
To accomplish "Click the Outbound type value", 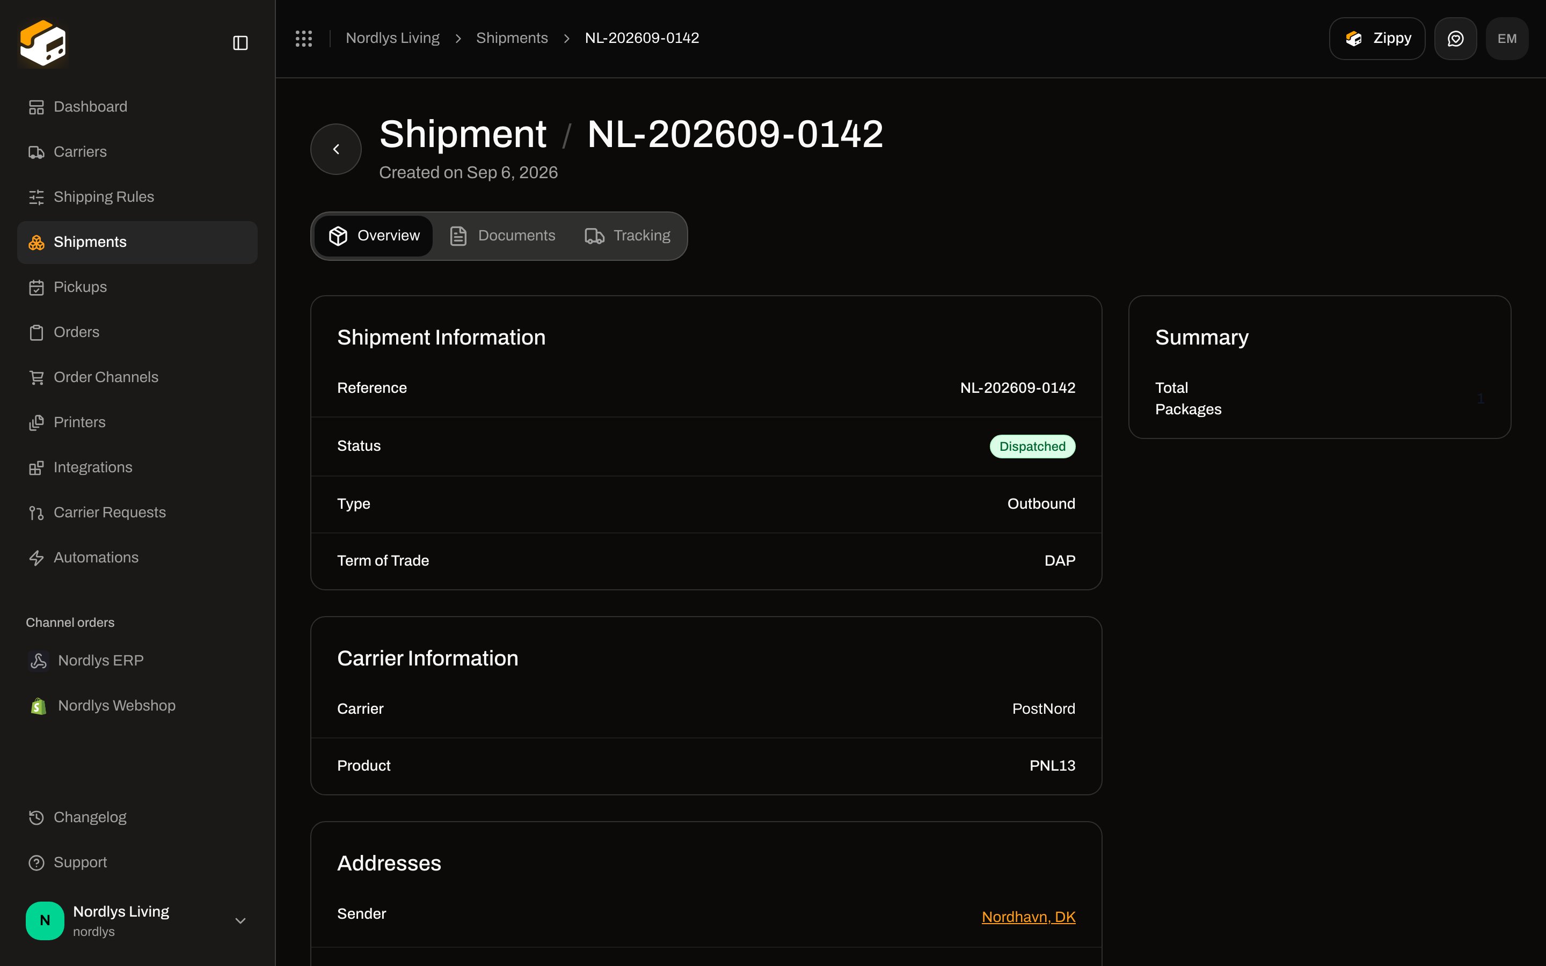I will point(1041,503).
